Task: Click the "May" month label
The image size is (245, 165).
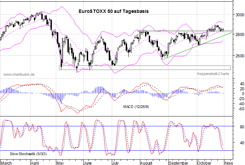Action: pos(60,163)
